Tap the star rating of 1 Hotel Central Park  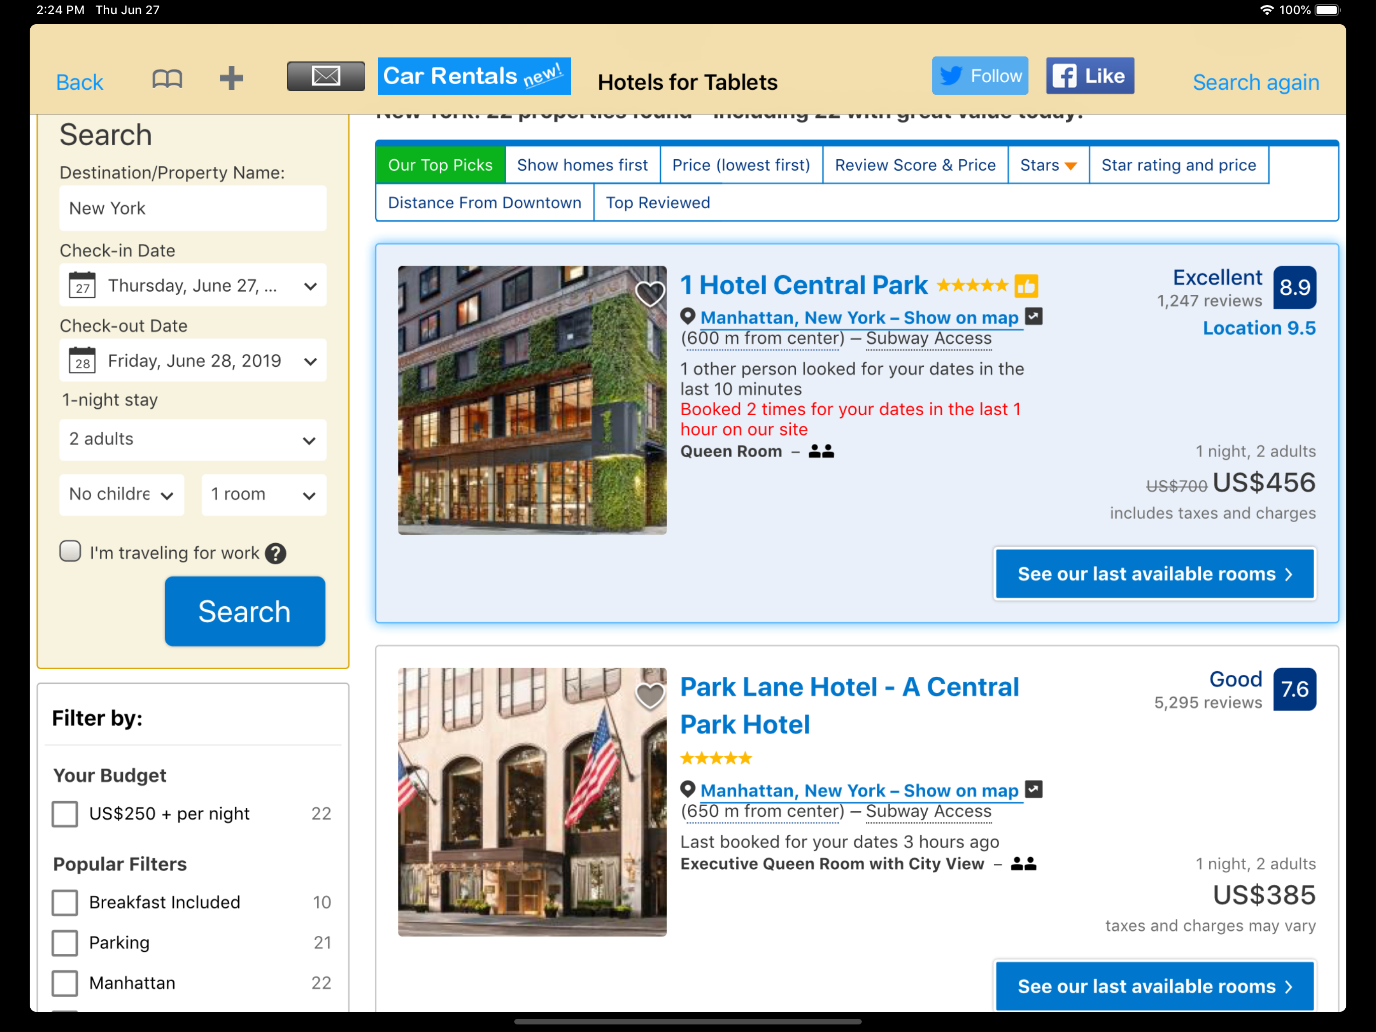(972, 286)
